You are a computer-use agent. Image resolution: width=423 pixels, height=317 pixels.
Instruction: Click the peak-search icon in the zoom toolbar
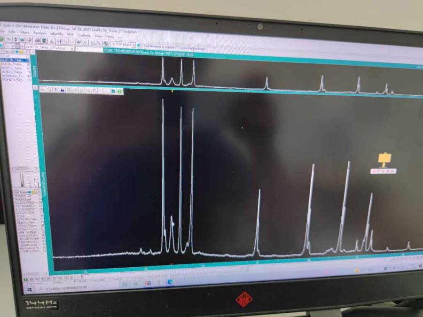click(x=63, y=90)
